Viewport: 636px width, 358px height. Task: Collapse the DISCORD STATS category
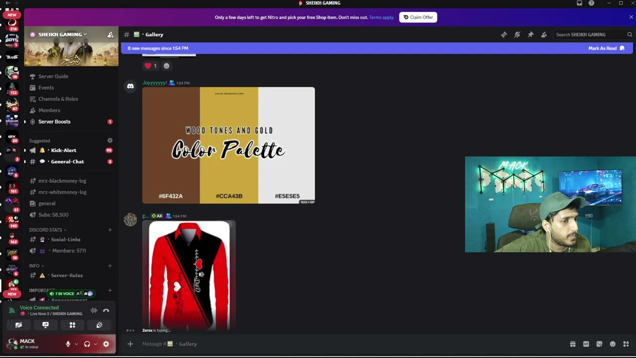coord(47,230)
